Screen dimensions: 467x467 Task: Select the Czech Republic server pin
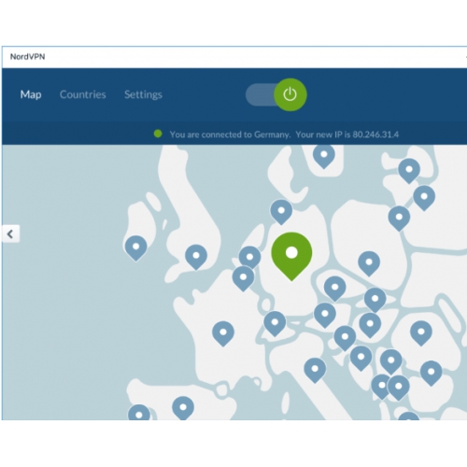tap(335, 289)
